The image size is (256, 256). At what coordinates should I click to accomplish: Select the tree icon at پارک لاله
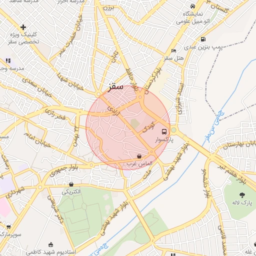[x=242, y=195]
